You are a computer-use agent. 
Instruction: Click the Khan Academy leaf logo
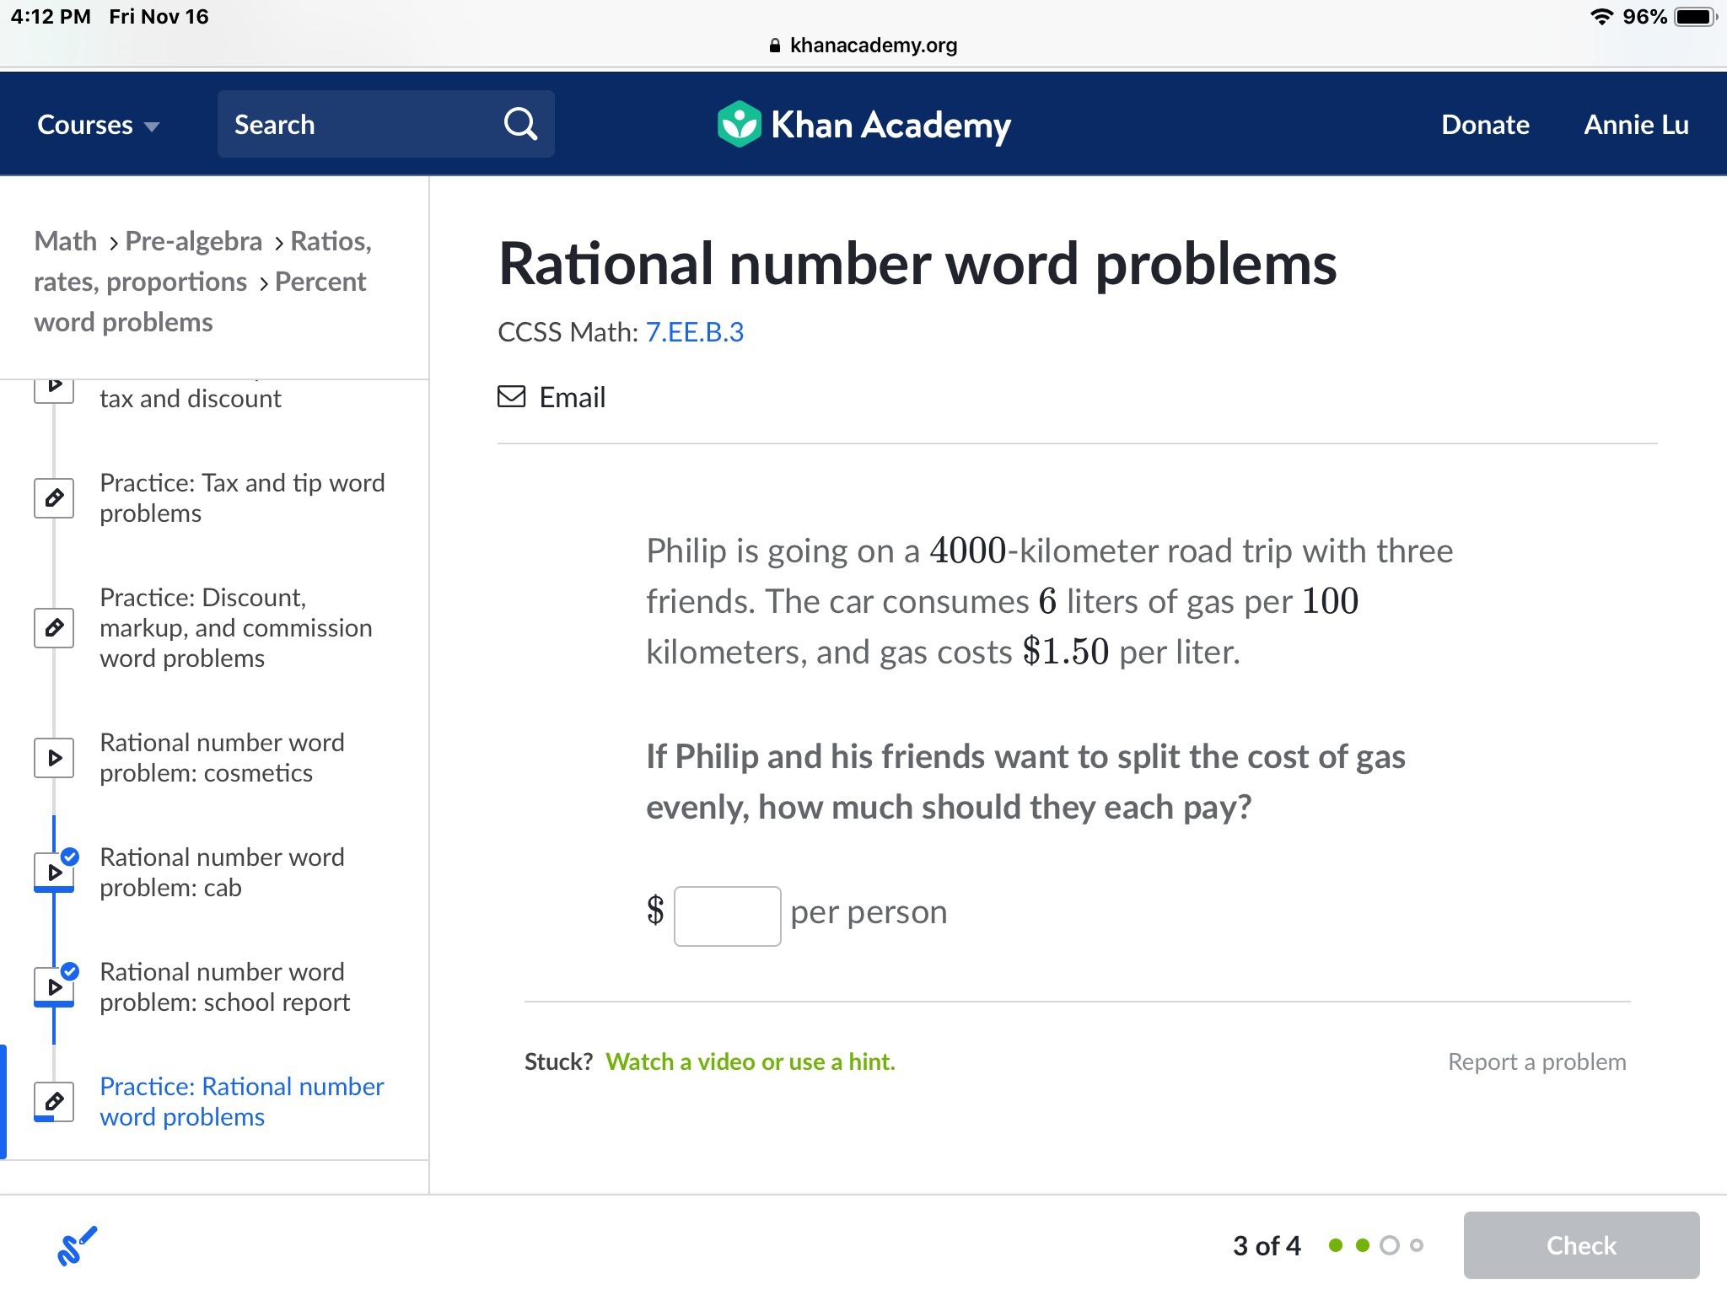tap(739, 124)
